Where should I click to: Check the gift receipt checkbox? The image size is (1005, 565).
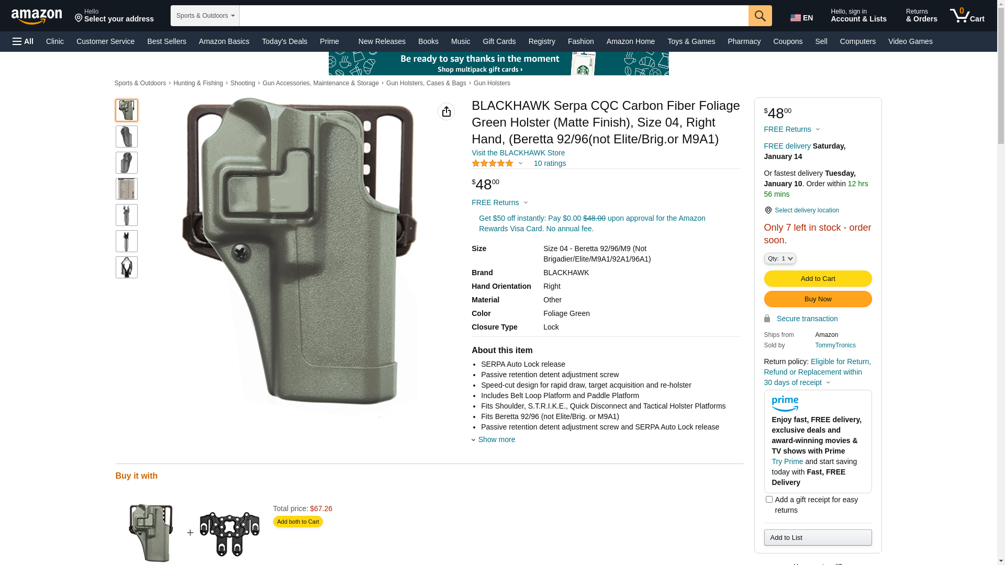tap(769, 500)
